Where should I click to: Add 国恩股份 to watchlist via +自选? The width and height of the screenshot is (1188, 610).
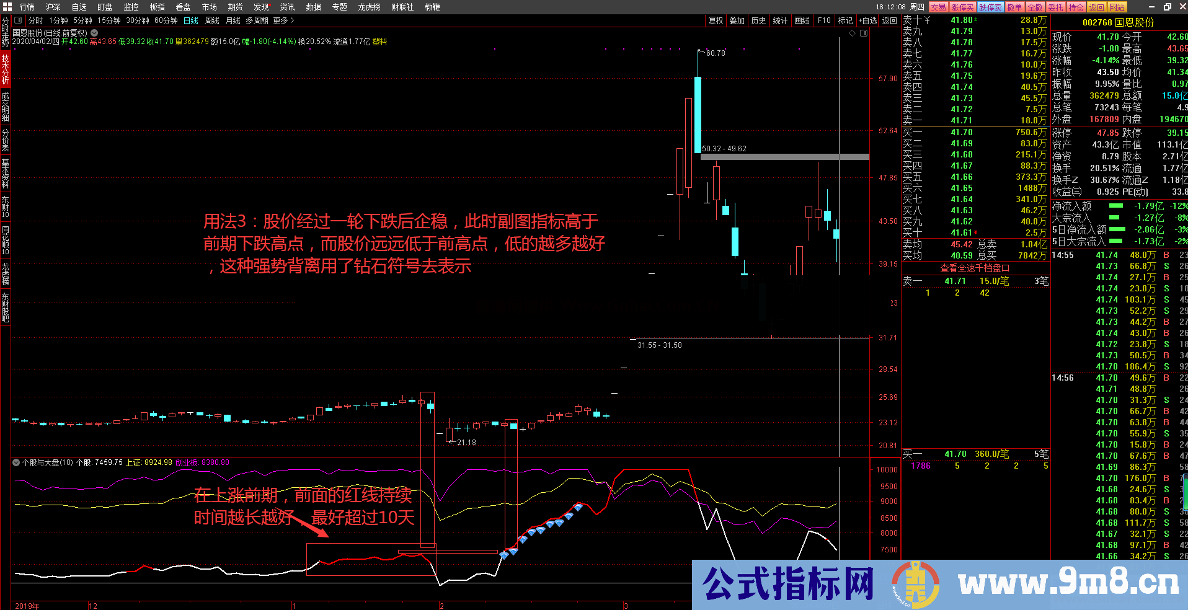(x=870, y=20)
